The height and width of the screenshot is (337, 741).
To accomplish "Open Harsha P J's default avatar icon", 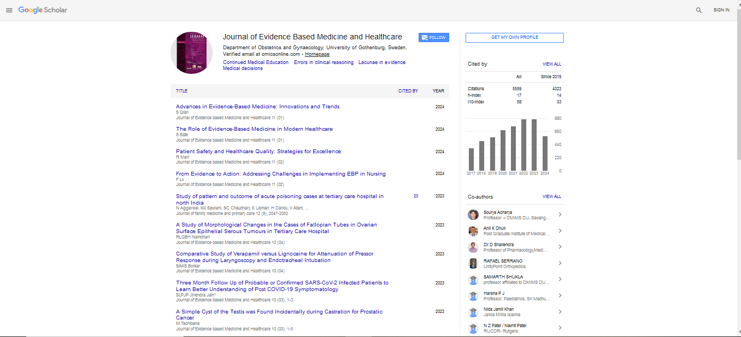I will [x=473, y=296].
